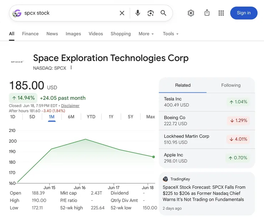Select the All results tab
264x219 pixels.
click(12, 34)
